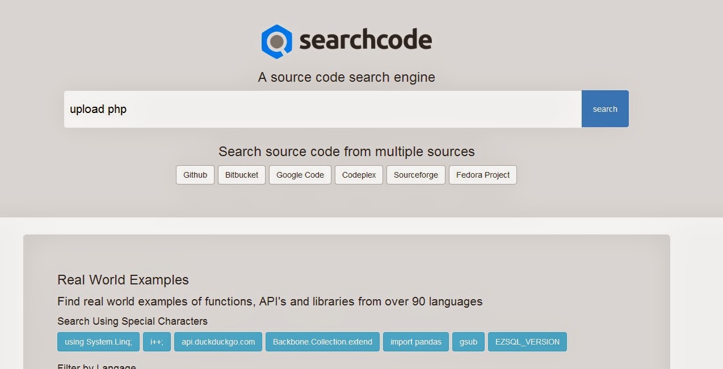Click the "Find real world examples" description line
The image size is (723, 369).
pyautogui.click(x=270, y=301)
